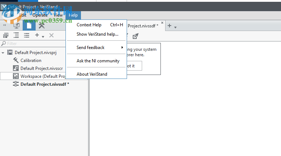Click the stacked windows icon in project toolbar
The image size is (281, 156).
tap(6, 35)
